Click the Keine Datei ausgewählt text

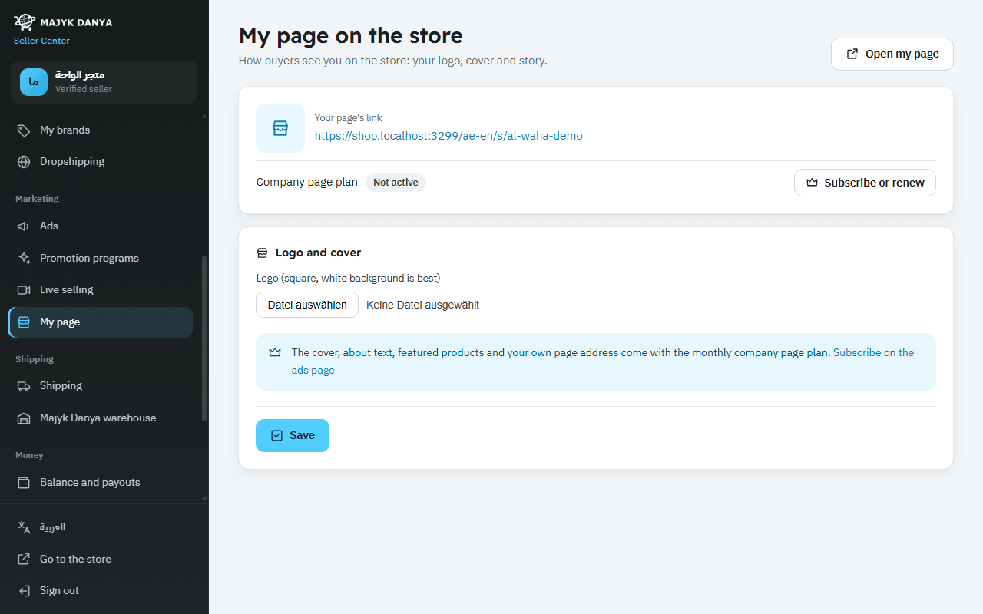coord(423,305)
